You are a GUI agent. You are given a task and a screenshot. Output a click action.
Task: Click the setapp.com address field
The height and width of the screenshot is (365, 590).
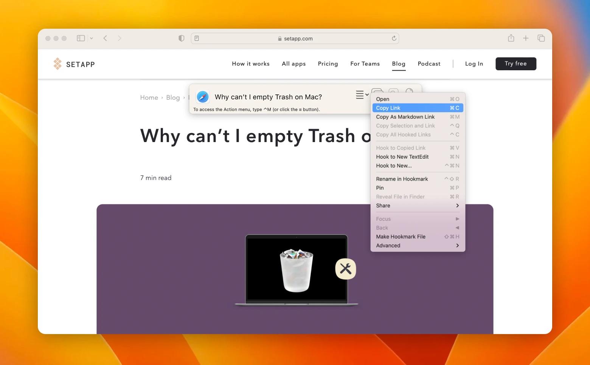point(295,38)
